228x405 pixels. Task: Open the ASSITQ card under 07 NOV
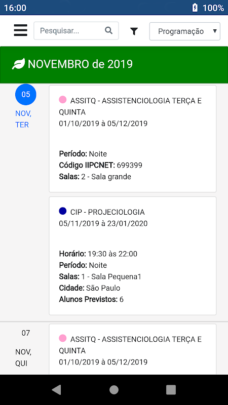[133, 349]
